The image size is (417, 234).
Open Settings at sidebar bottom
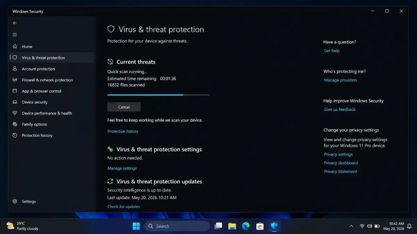click(52, 201)
